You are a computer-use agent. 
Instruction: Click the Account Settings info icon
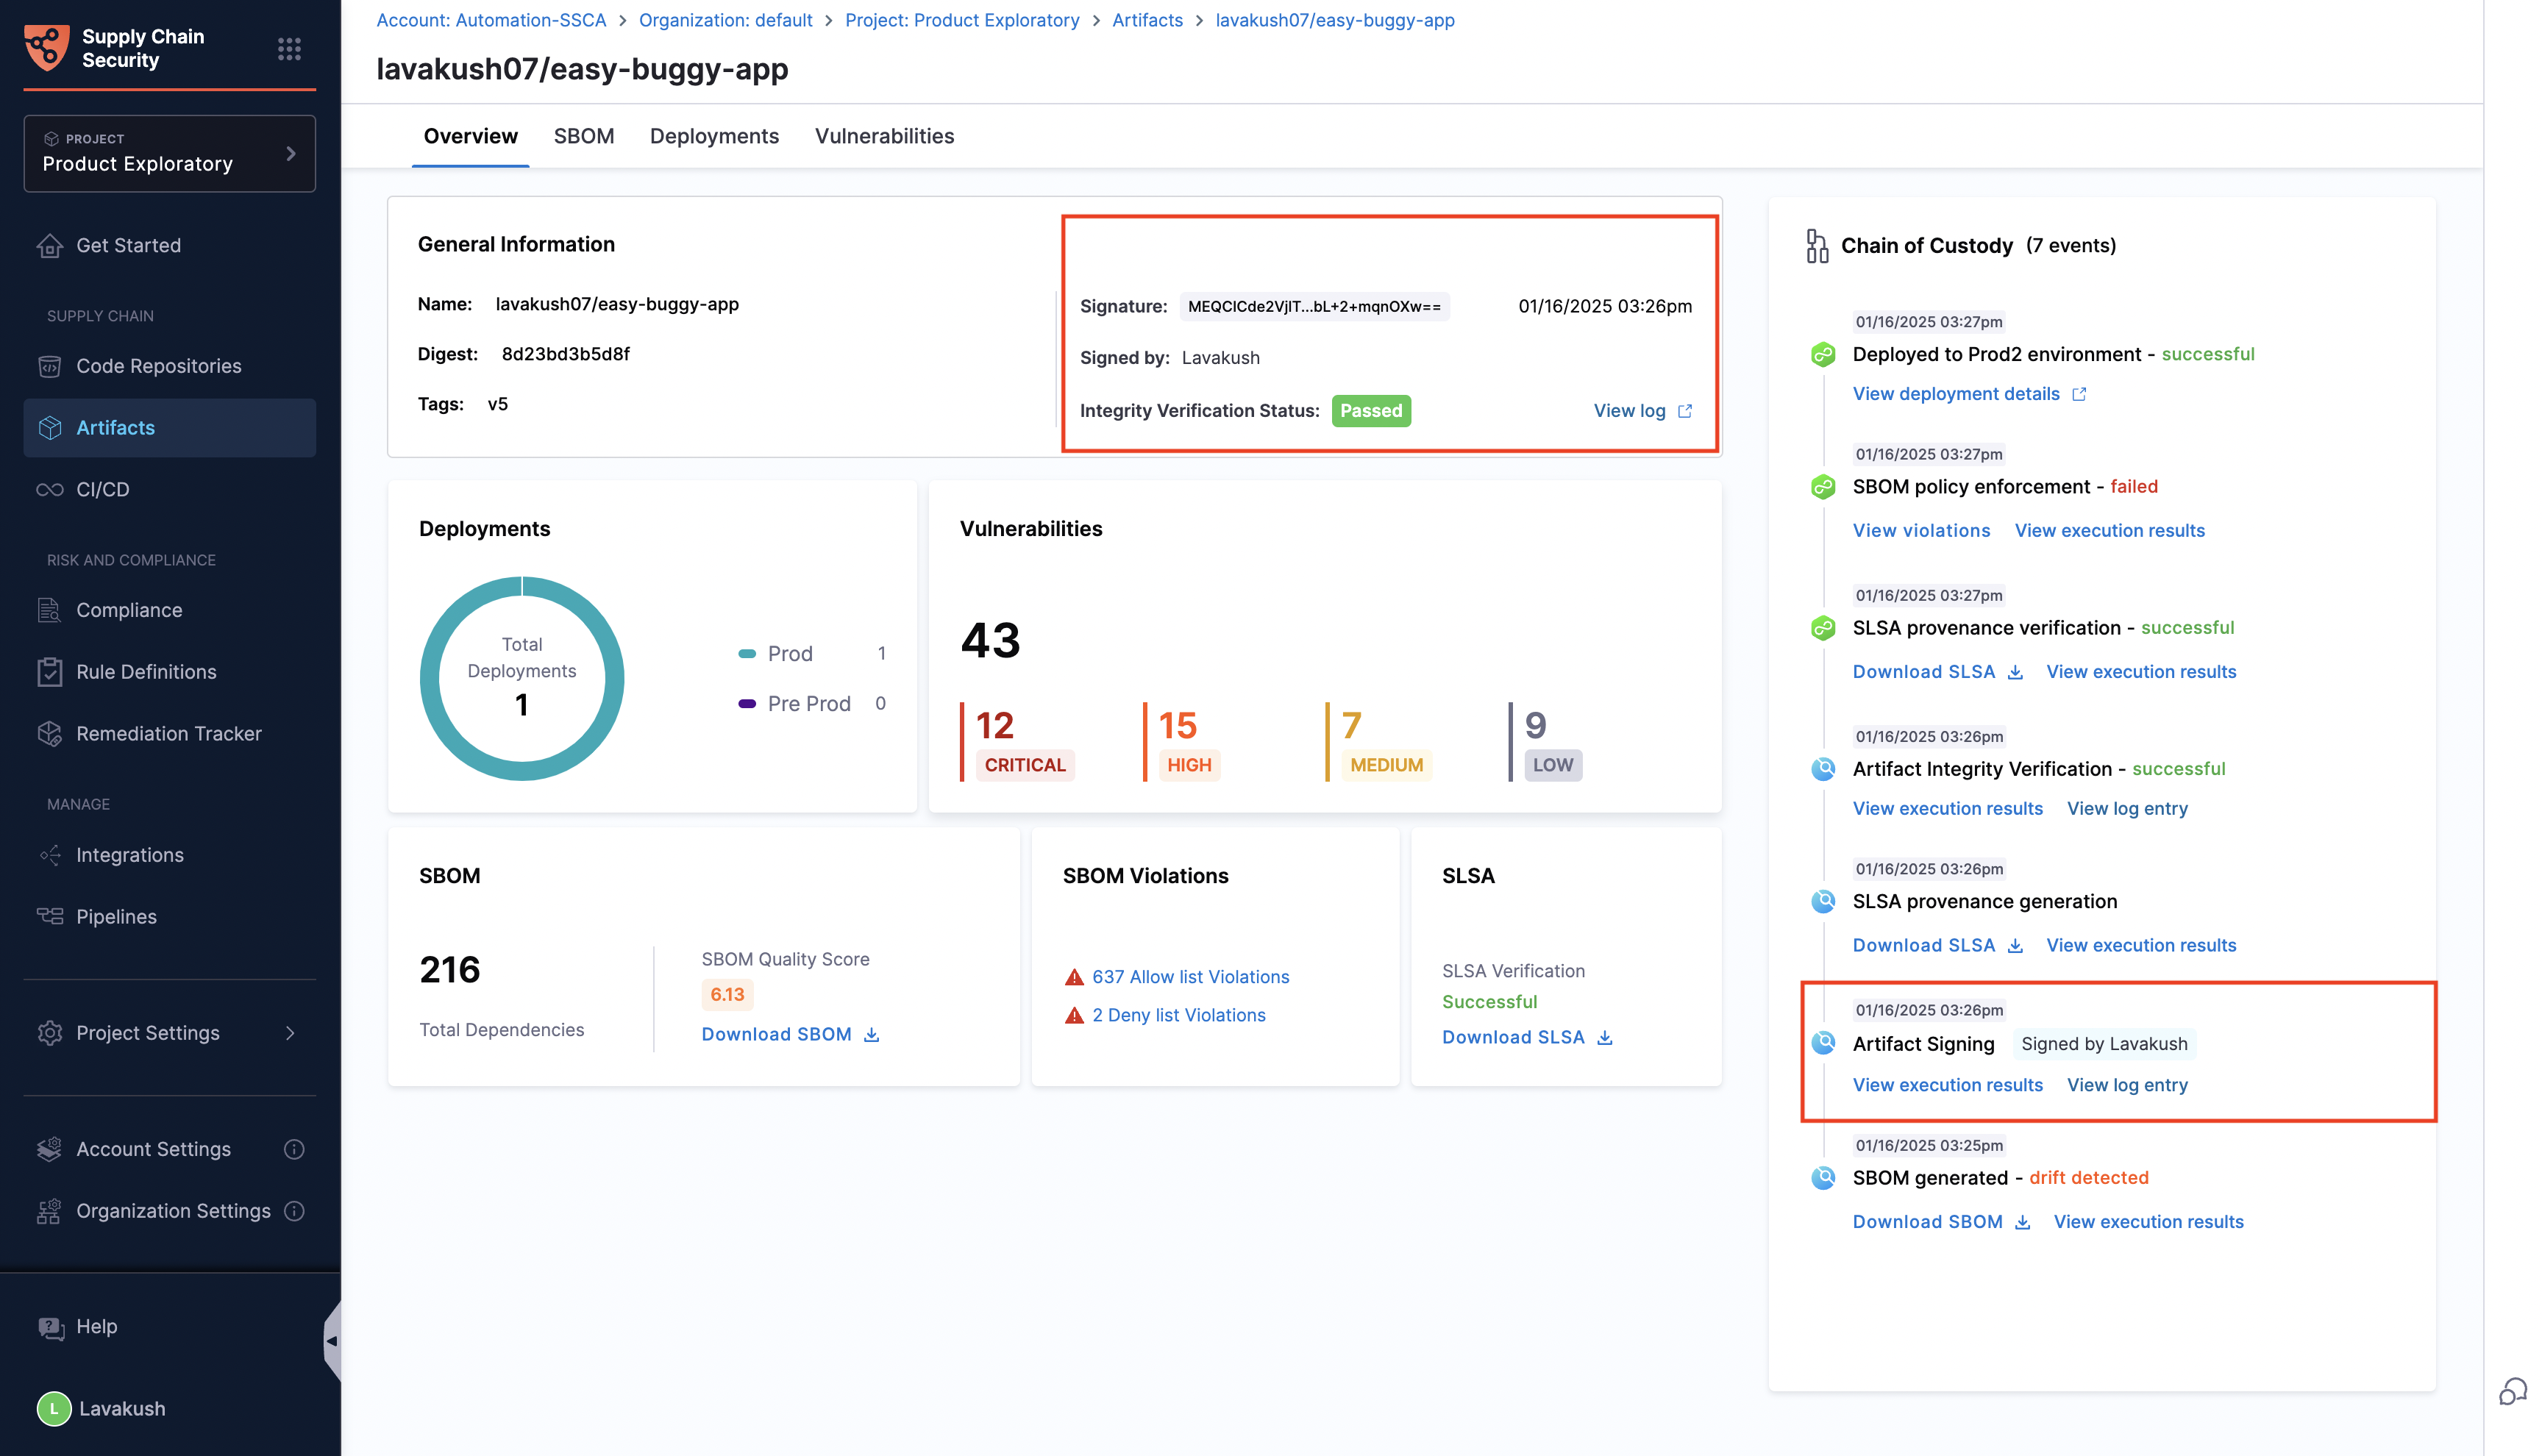pos(294,1149)
